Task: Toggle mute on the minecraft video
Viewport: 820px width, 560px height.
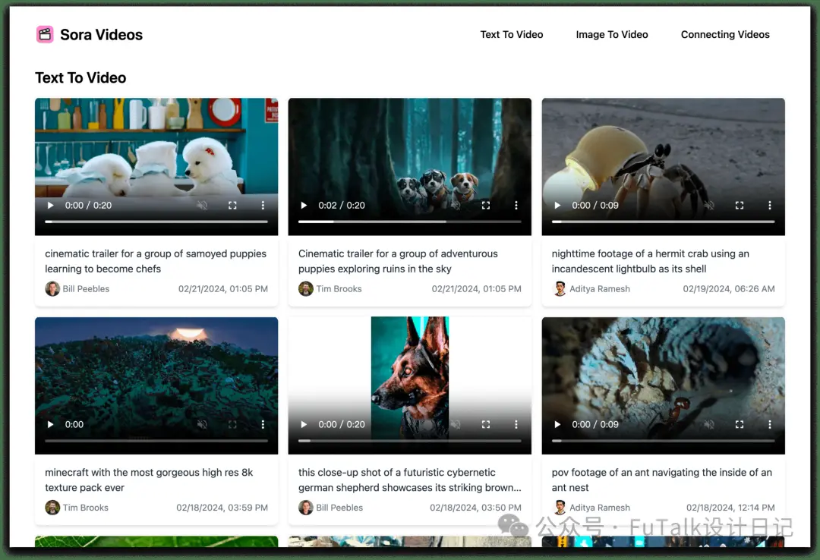Action: click(x=203, y=425)
